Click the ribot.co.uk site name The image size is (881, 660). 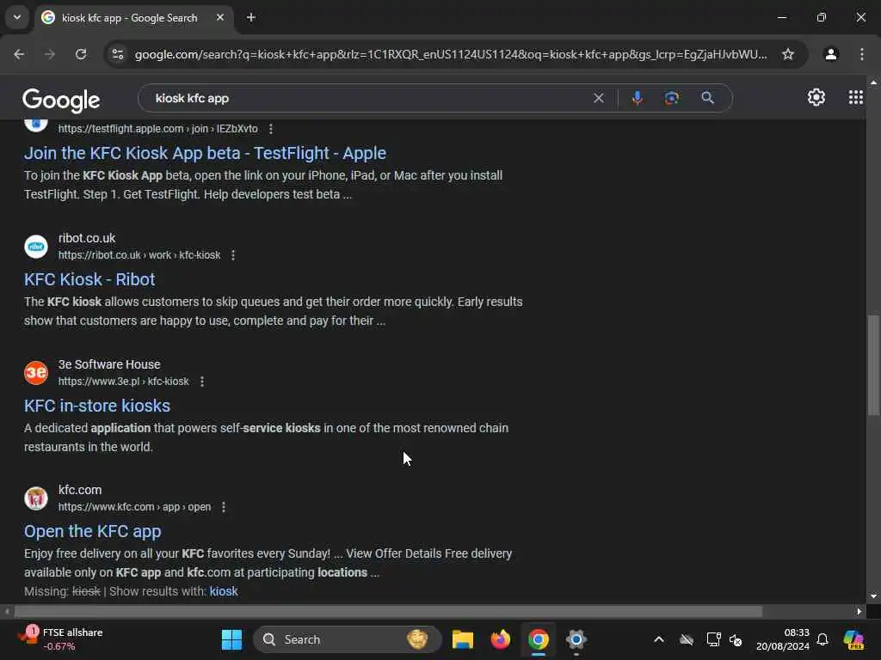click(87, 238)
